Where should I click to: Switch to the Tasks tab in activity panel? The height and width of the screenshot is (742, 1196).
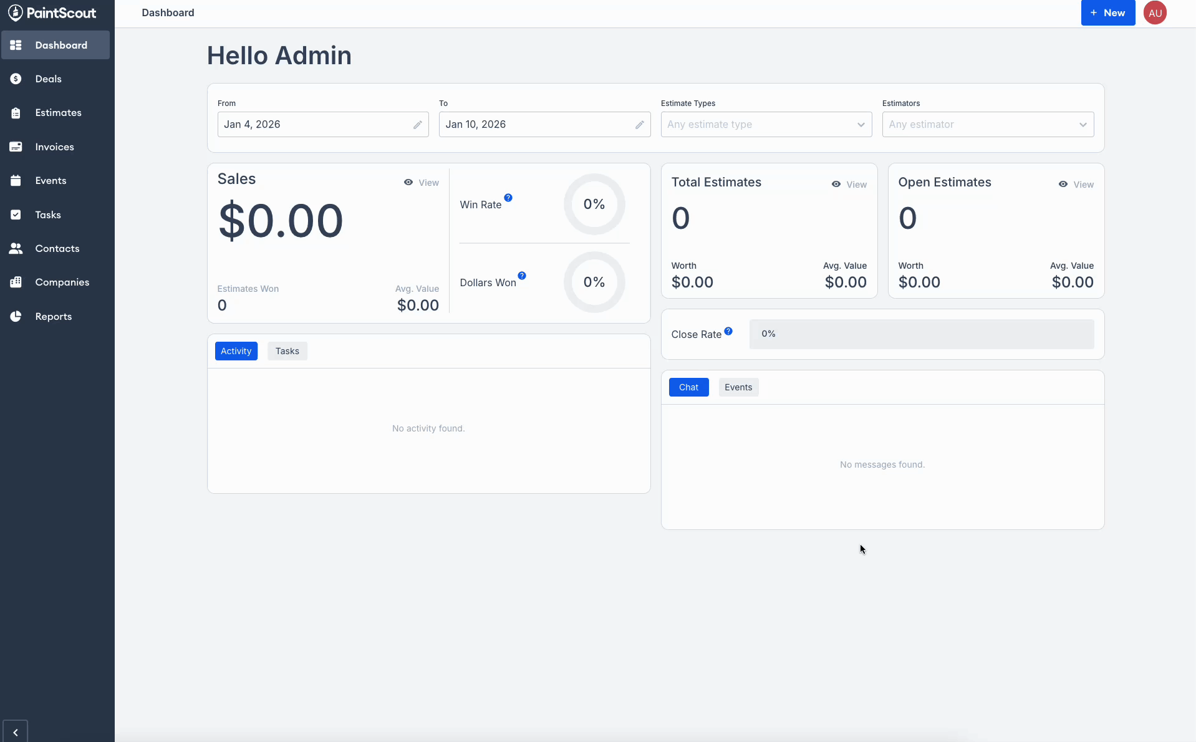coord(287,351)
